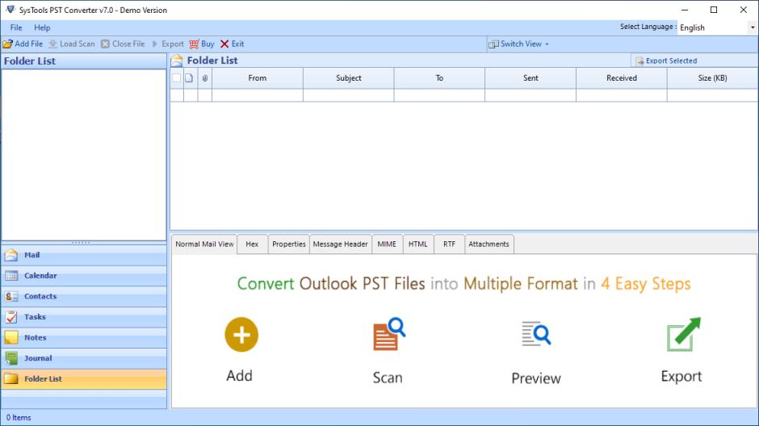
Task: Click the Tasks checkmark icon in sidebar
Action: (11, 317)
